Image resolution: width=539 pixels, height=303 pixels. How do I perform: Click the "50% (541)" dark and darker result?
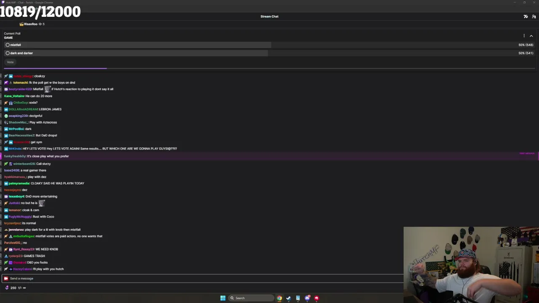point(526,53)
